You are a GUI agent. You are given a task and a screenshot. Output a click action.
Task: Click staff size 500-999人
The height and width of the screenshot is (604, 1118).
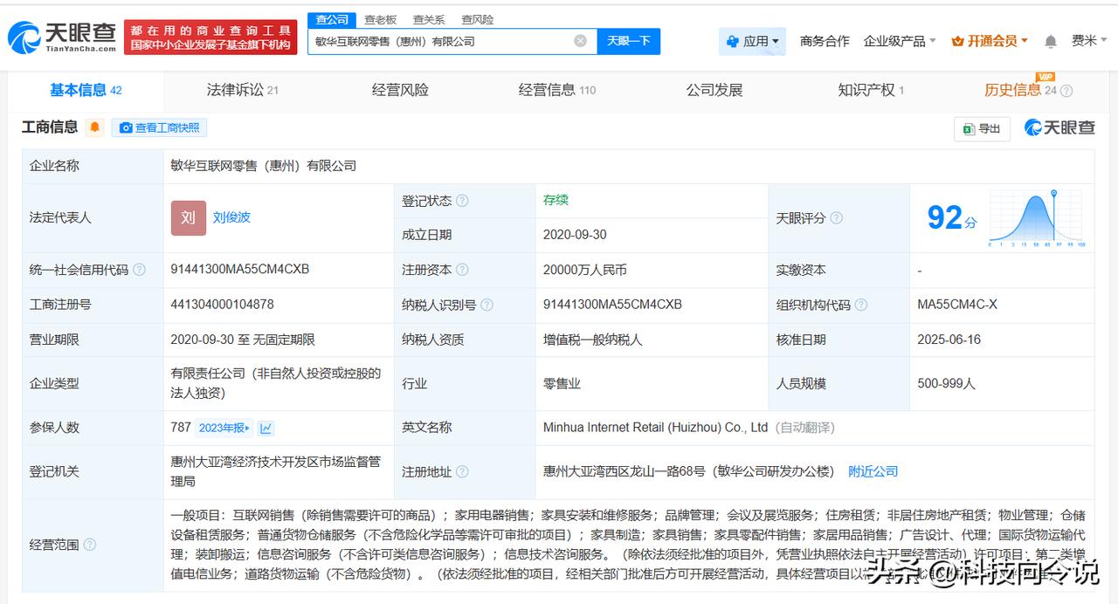coord(946,383)
